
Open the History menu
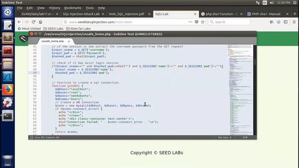[x=54, y=8]
